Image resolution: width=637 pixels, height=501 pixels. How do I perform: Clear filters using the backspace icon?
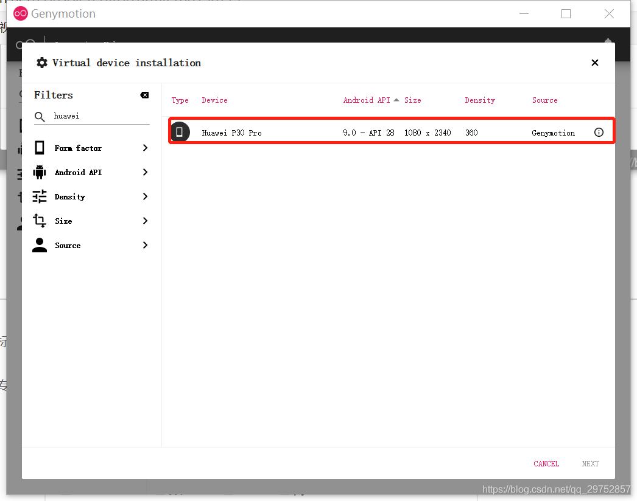pos(144,95)
